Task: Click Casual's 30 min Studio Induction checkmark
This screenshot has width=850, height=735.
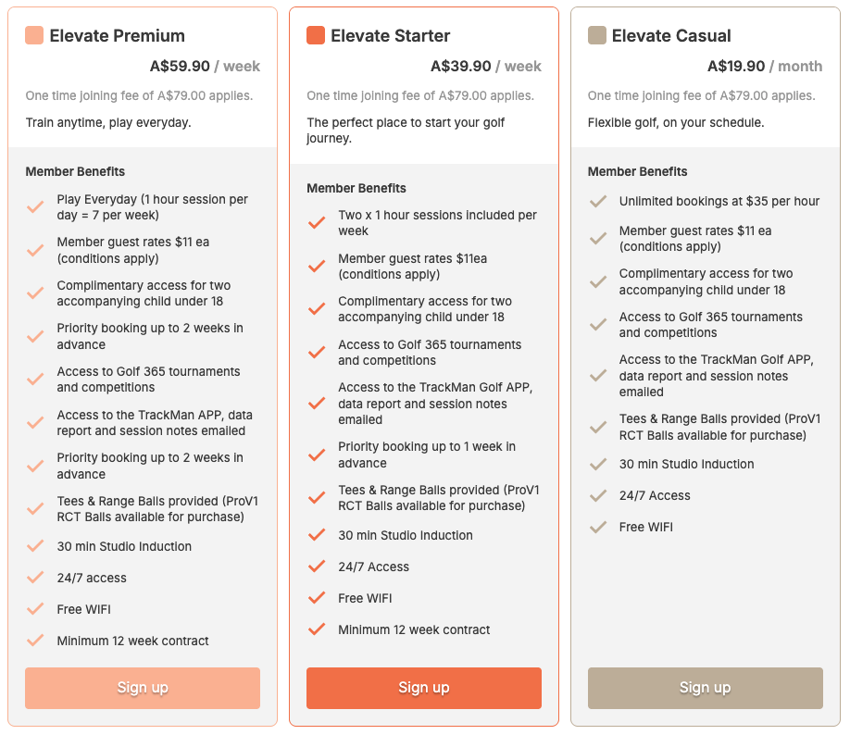Action: click(x=598, y=464)
